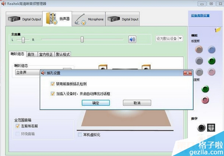Click the grey rear panel jack
The width and height of the screenshot is (224, 156).
click(199, 72)
